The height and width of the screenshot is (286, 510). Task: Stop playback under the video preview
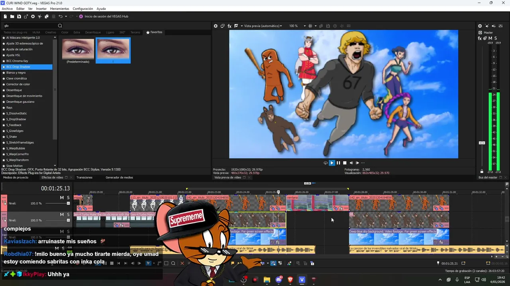pyautogui.click(x=345, y=163)
